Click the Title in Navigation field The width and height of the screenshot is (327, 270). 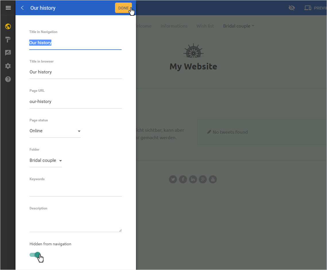point(75,43)
